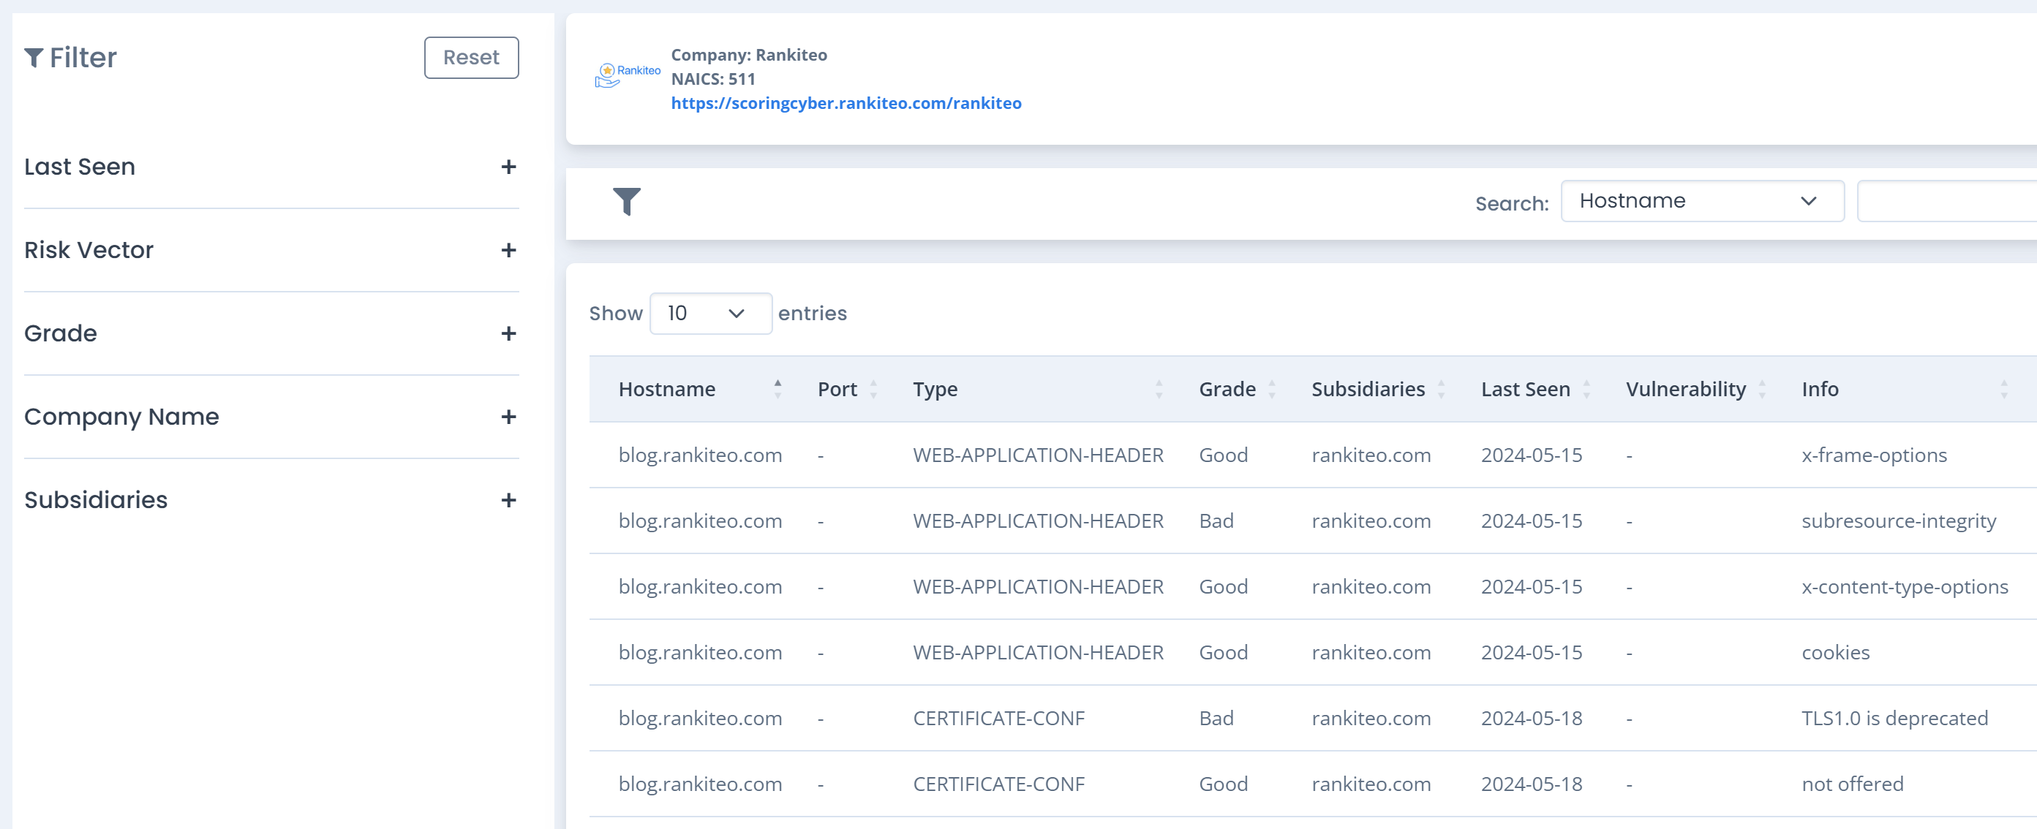Viewport: 2037px width, 829px height.
Task: Click the Rankiteo company logo
Action: coord(627,76)
